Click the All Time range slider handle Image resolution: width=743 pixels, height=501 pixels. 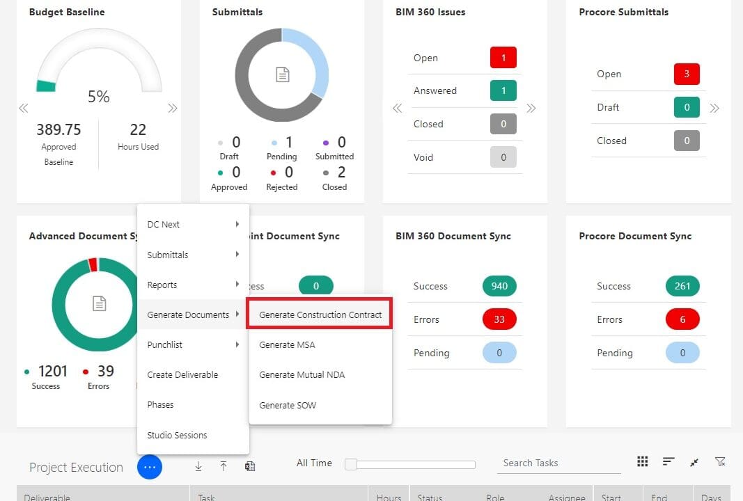351,464
